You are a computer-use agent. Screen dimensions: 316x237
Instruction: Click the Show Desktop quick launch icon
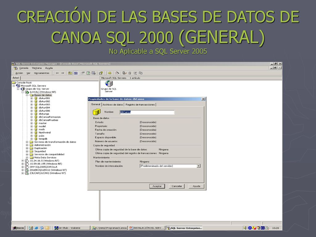click(x=31, y=228)
